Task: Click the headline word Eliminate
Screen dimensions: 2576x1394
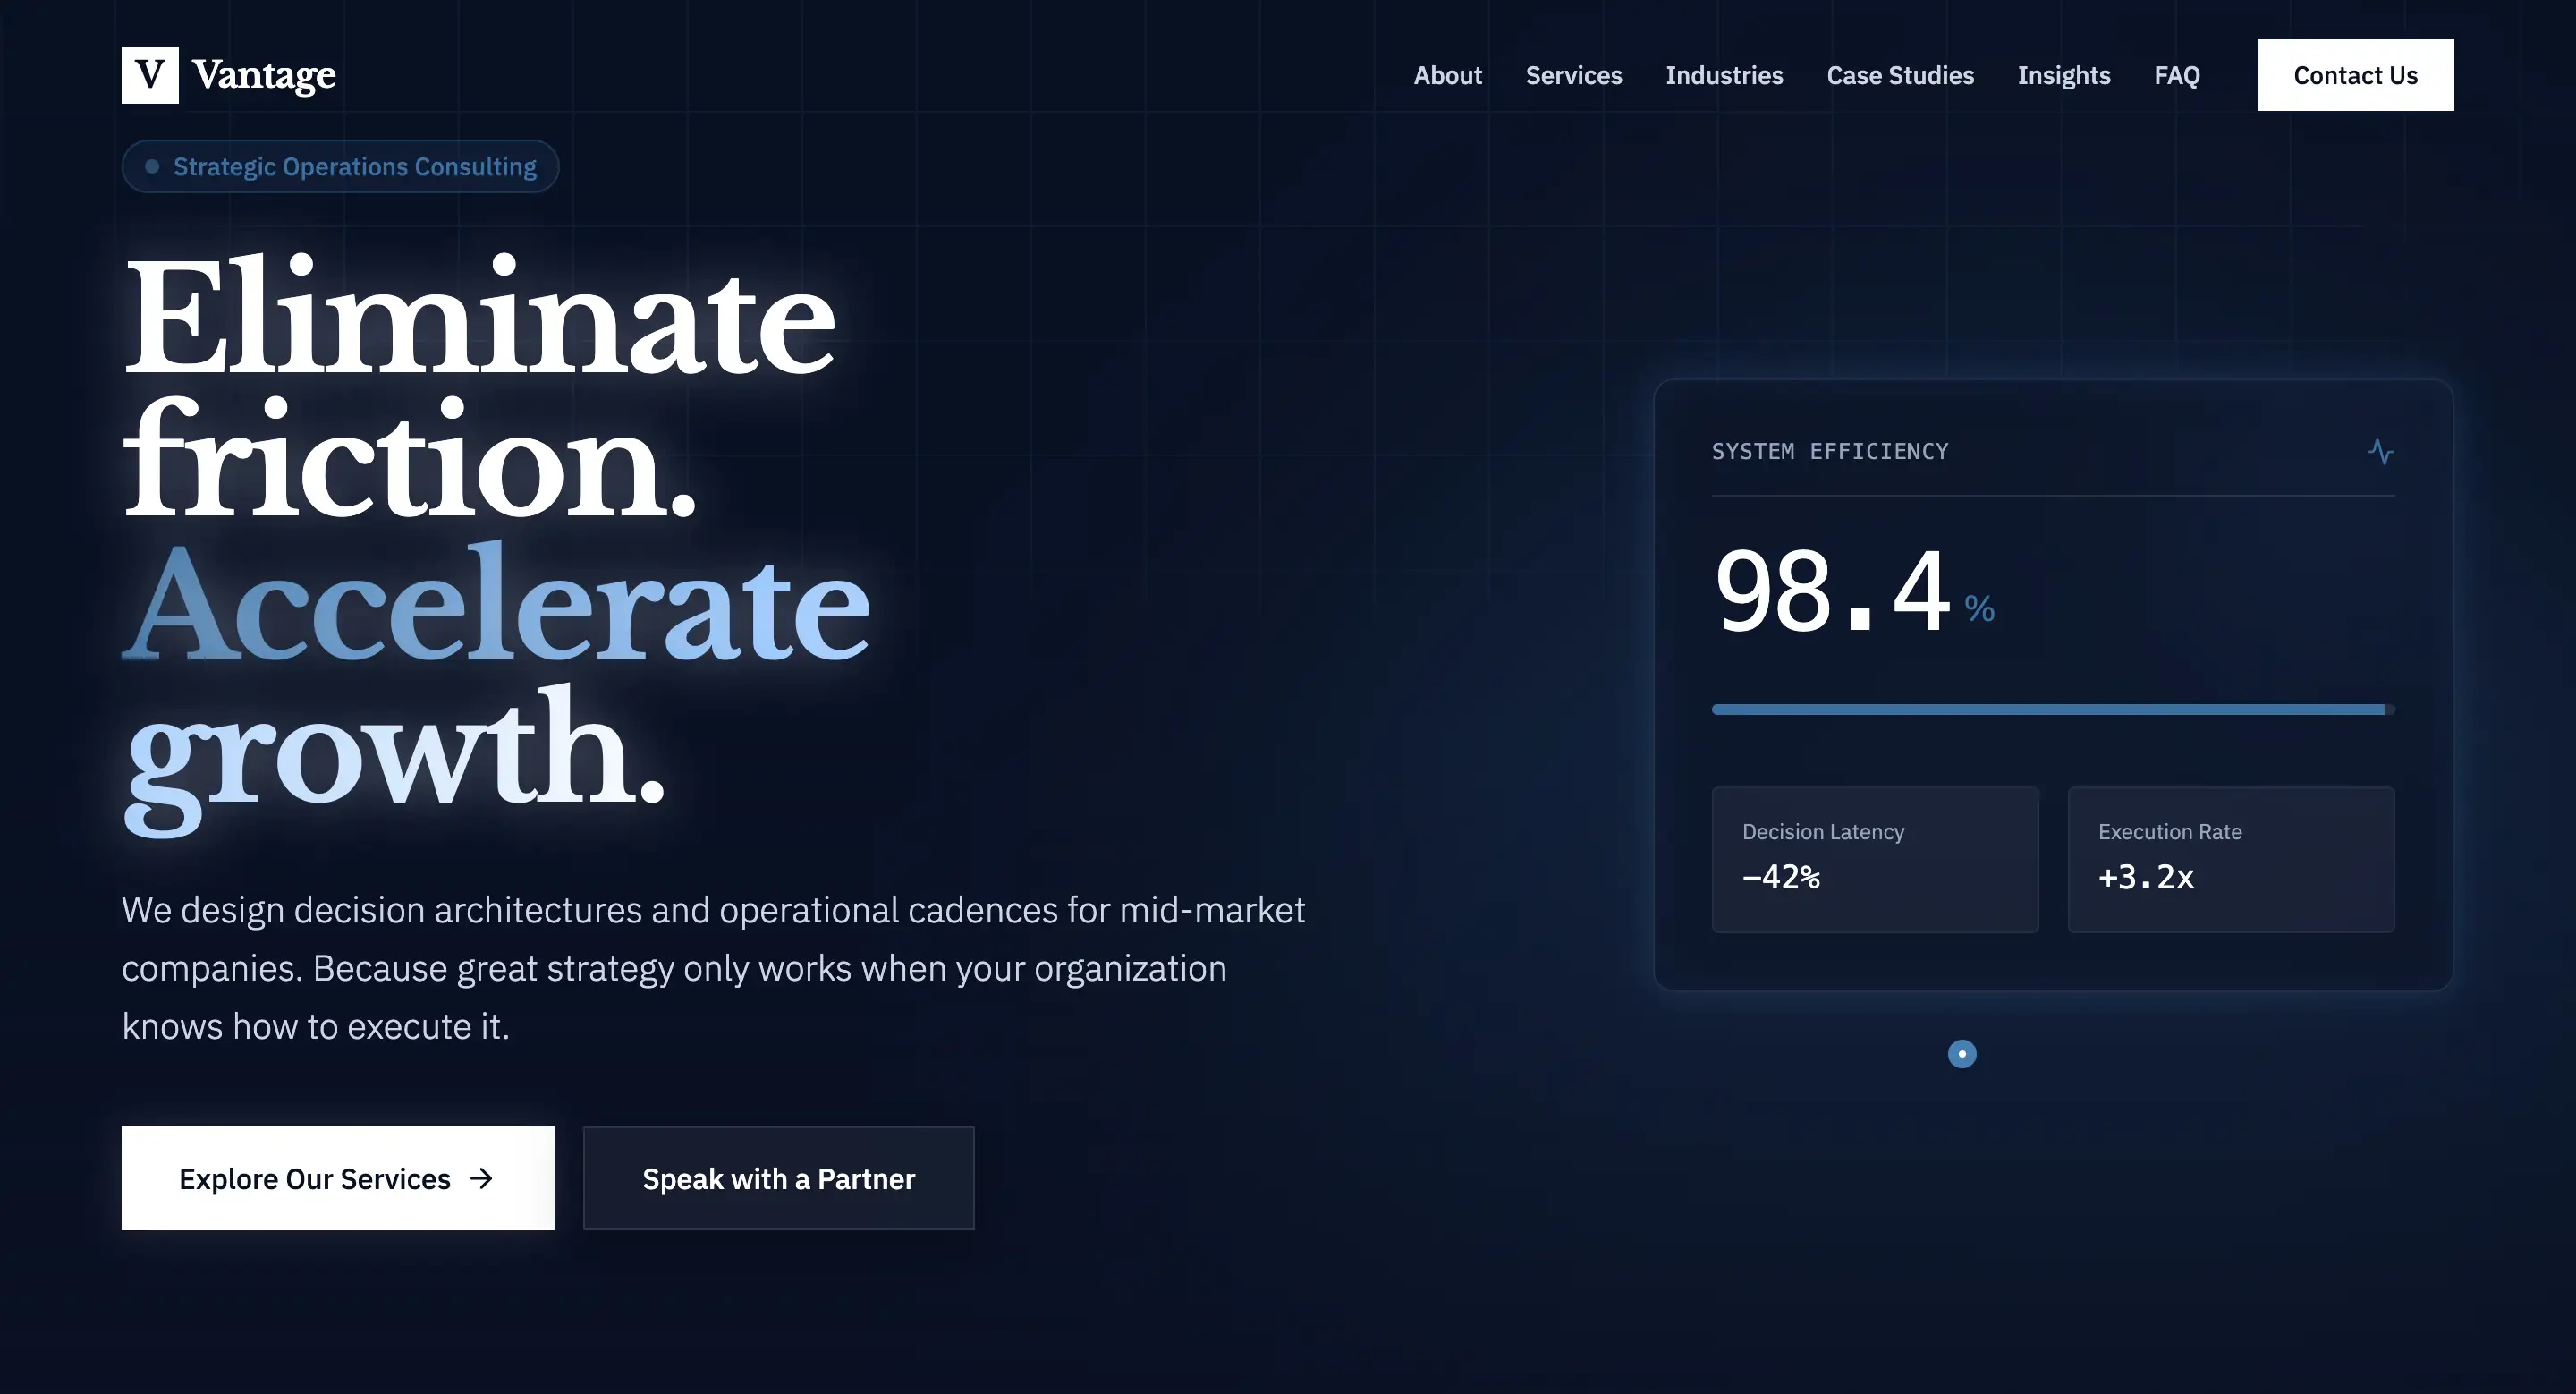Action: pos(479,315)
